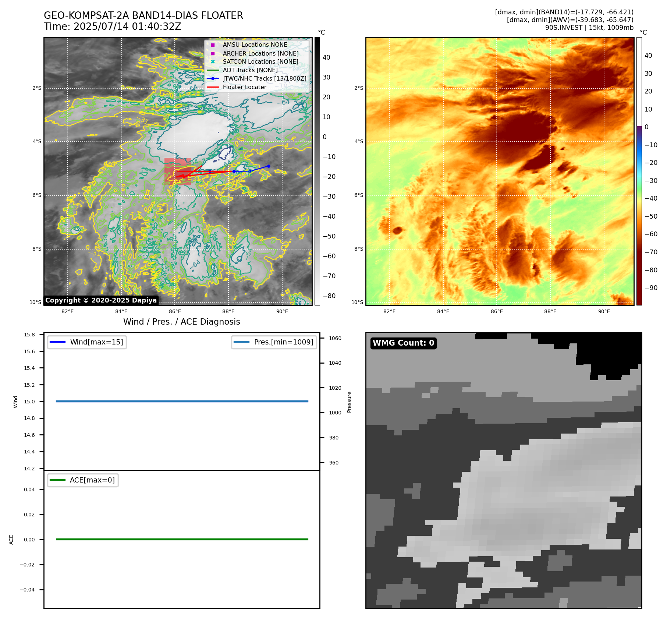The width and height of the screenshot is (667, 622).
Task: Click the 'Wind[max=15]' legend box
Action: pos(87,342)
